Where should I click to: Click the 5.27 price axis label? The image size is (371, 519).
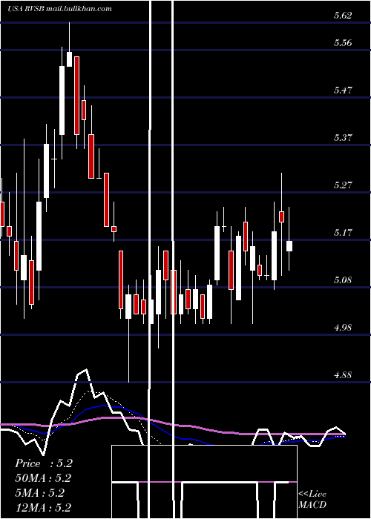click(343, 185)
